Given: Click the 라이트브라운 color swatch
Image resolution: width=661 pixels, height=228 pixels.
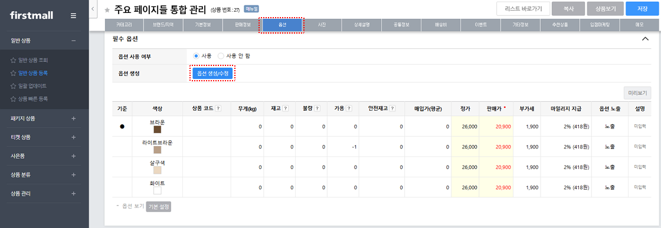Looking at the screenshot, I should [158, 150].
